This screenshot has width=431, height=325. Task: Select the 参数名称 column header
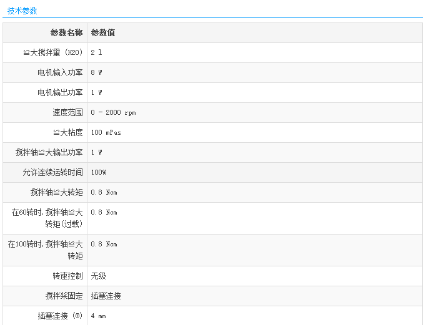click(66, 32)
